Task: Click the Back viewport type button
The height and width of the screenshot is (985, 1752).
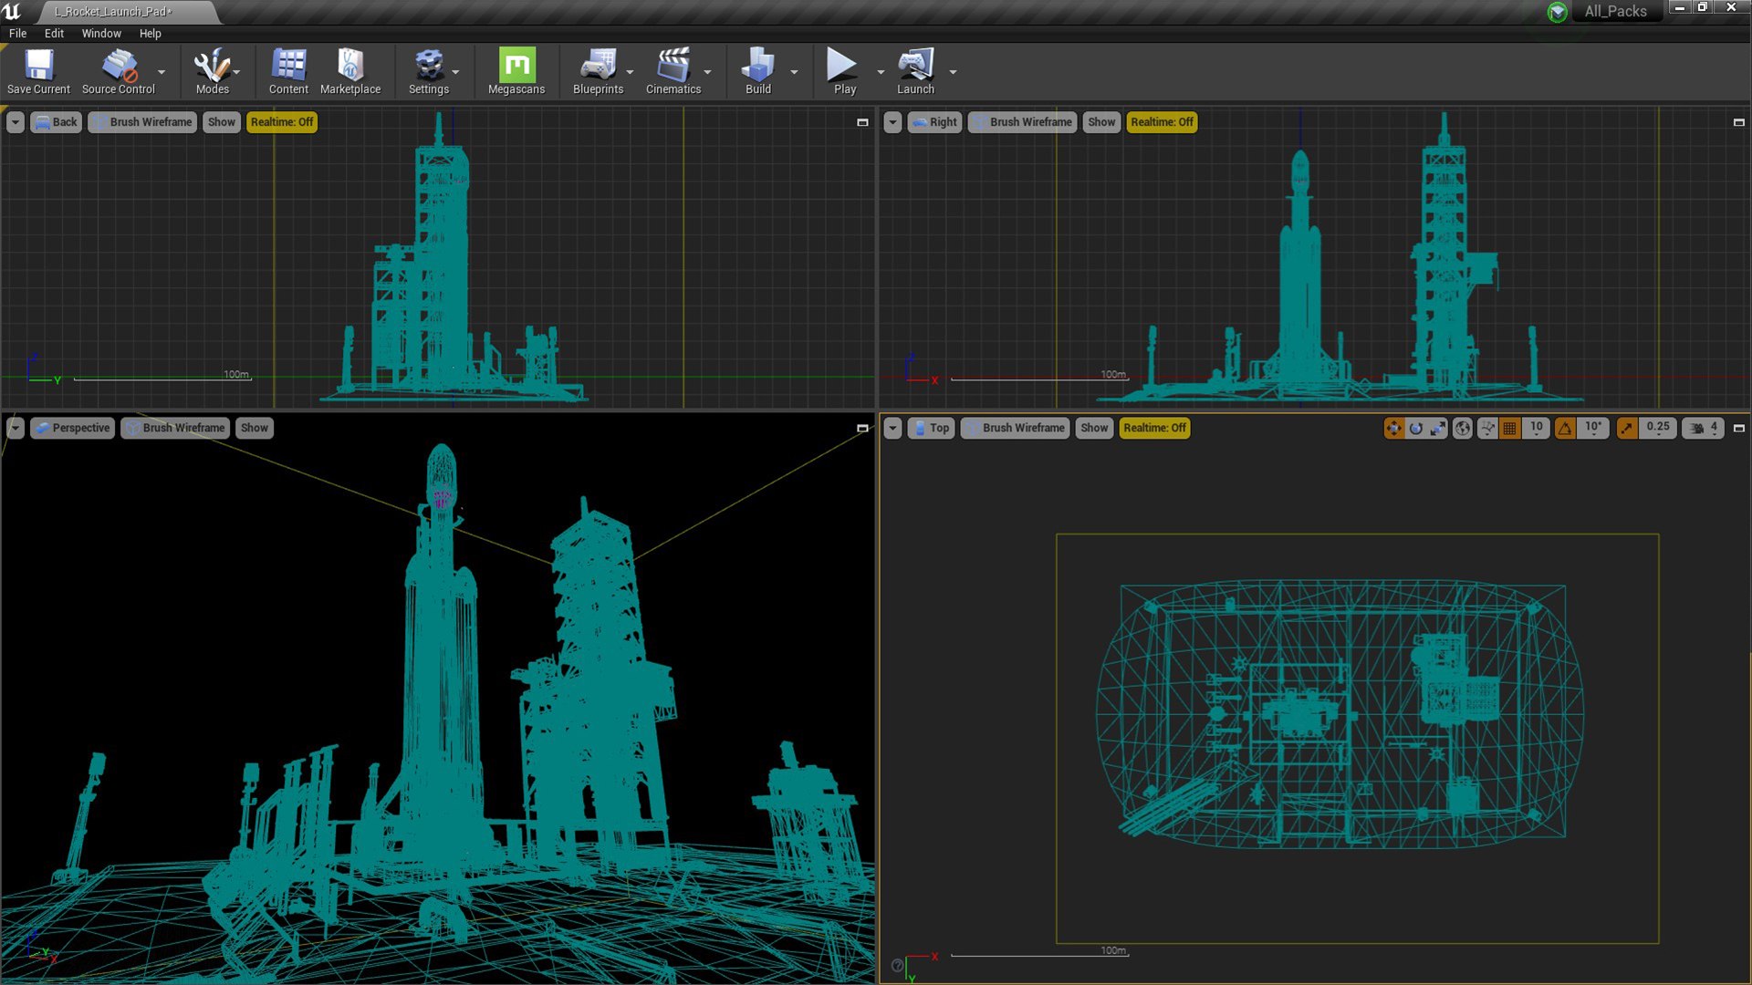Action: (x=57, y=122)
